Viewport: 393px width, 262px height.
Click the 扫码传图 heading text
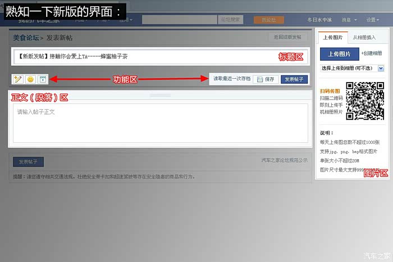(x=330, y=91)
